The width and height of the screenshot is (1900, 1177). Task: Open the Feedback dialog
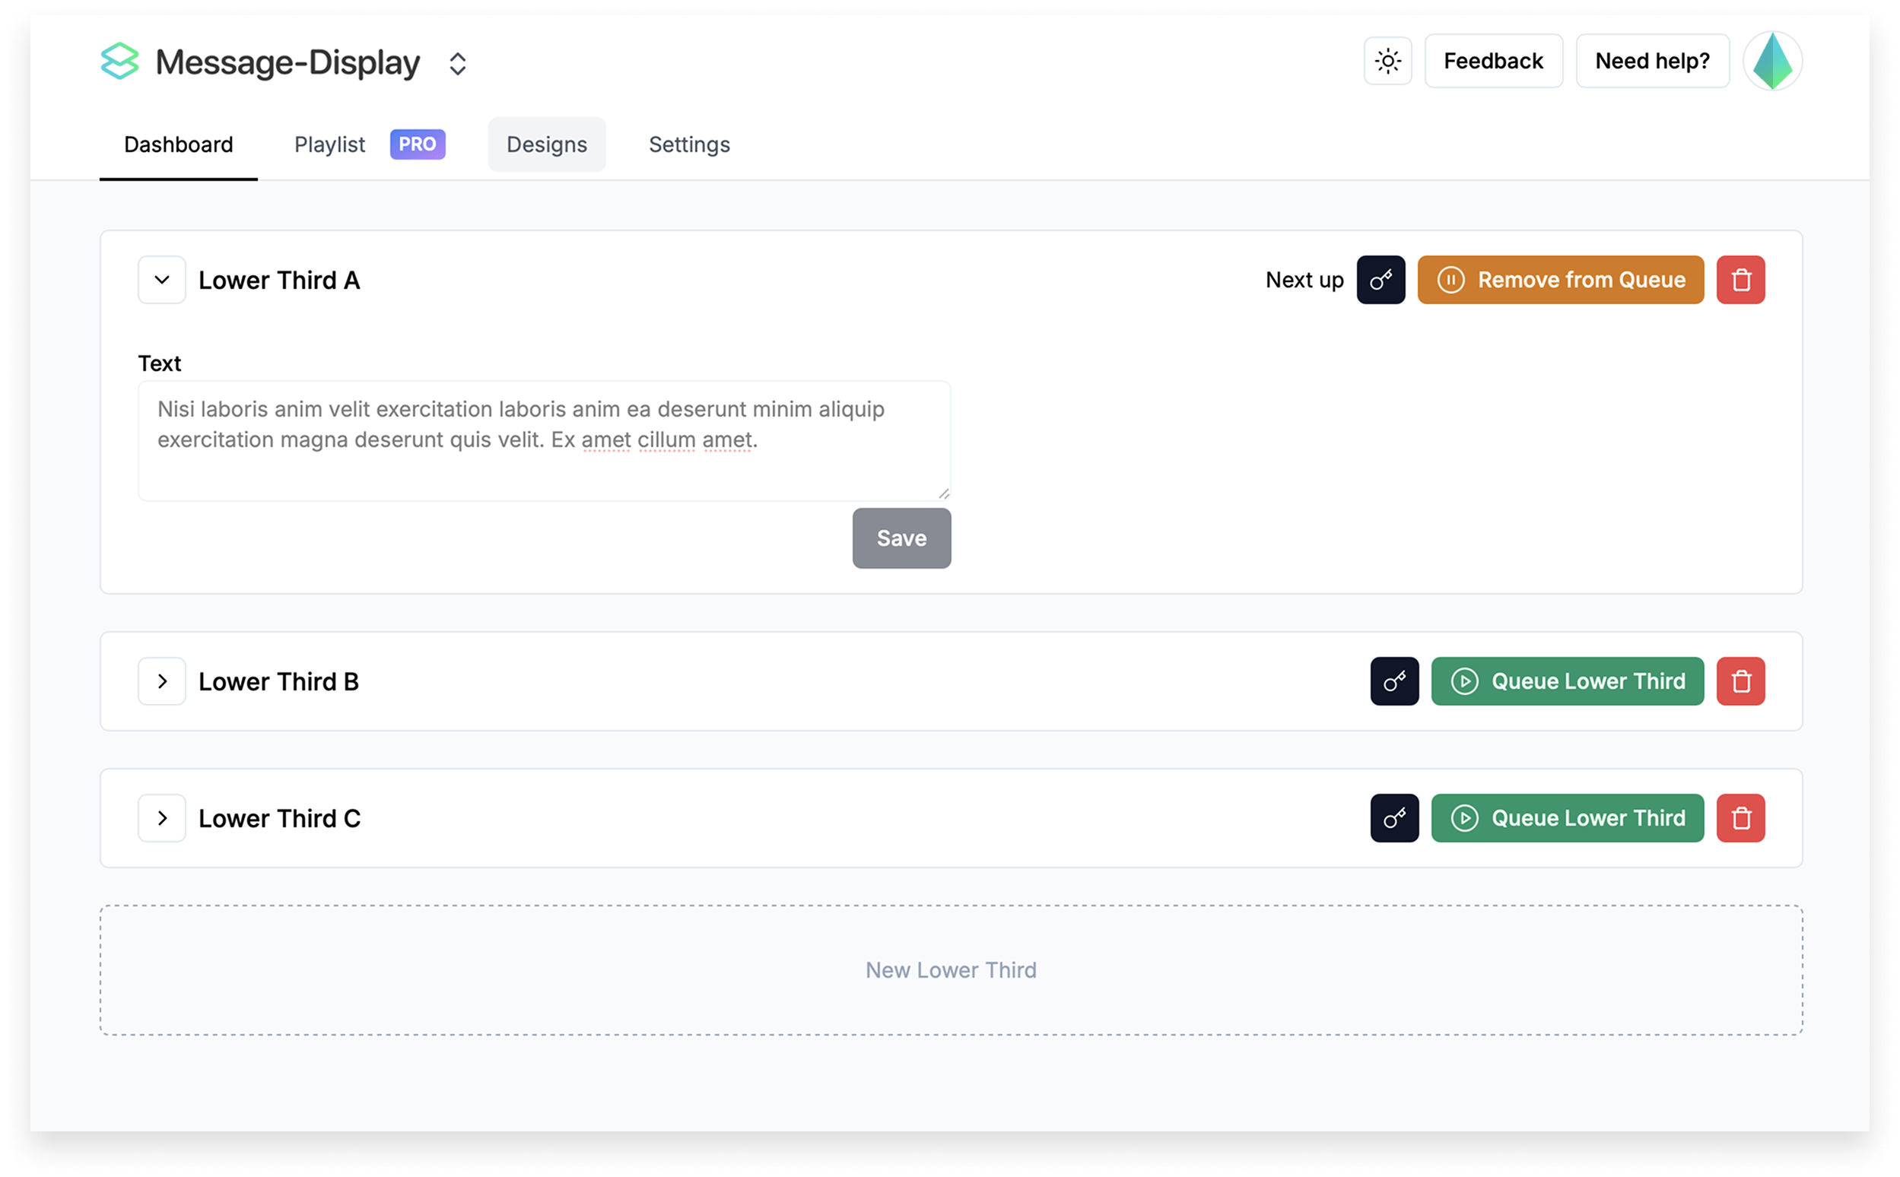(1493, 60)
